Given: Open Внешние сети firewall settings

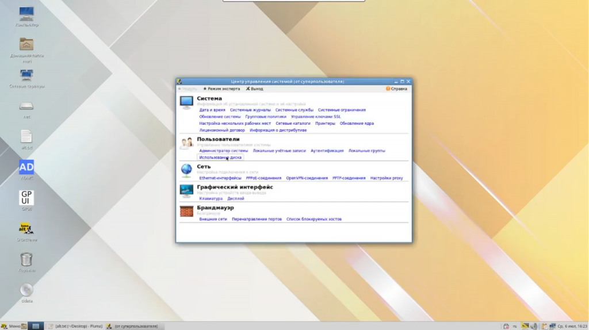Looking at the screenshot, I should pyautogui.click(x=213, y=219).
